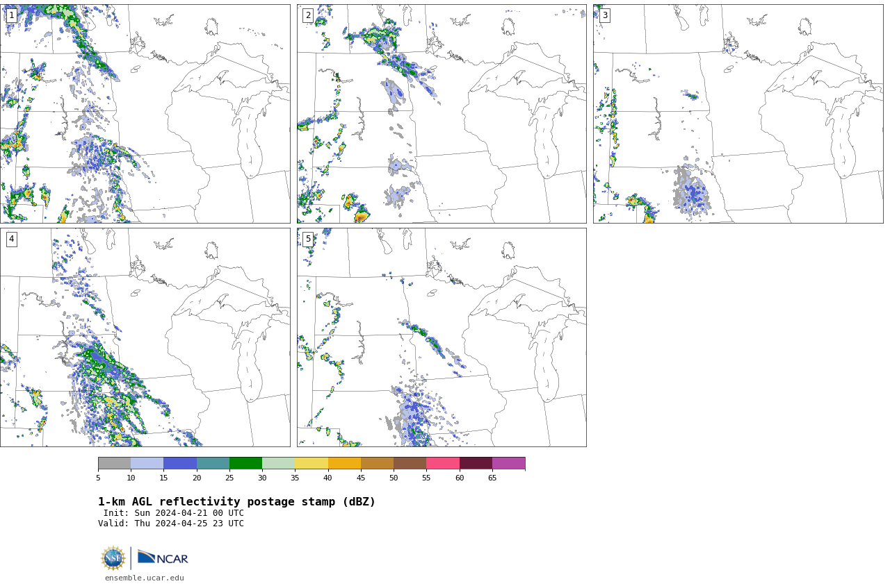
Task: Click the yellow 35-40 dBZ swatch
Action: point(311,463)
